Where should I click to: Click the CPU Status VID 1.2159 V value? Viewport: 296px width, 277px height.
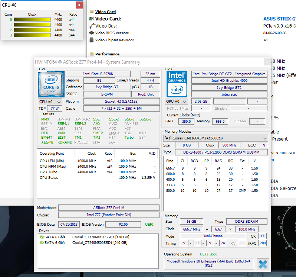point(148,178)
